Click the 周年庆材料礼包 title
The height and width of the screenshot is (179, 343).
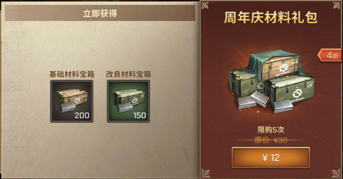point(271,18)
